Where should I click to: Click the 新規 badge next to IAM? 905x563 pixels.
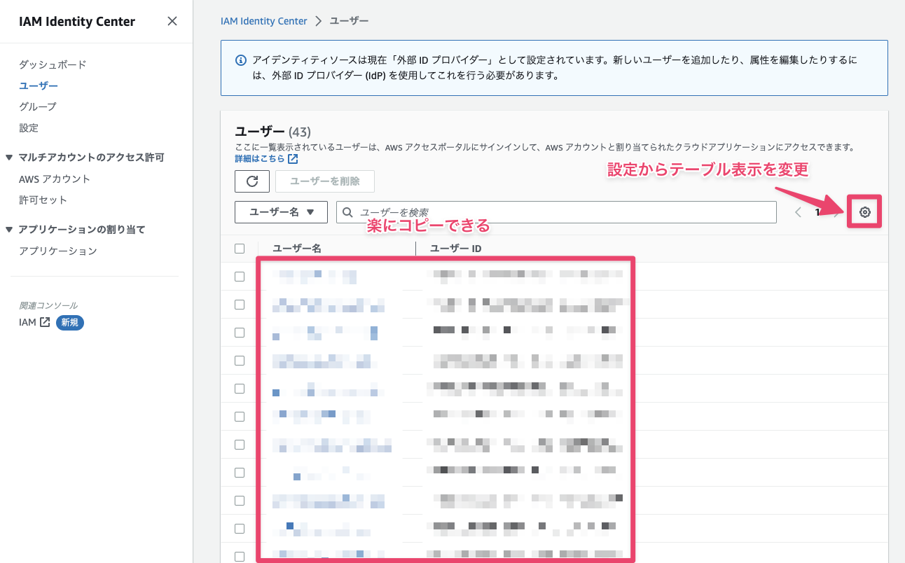69,322
